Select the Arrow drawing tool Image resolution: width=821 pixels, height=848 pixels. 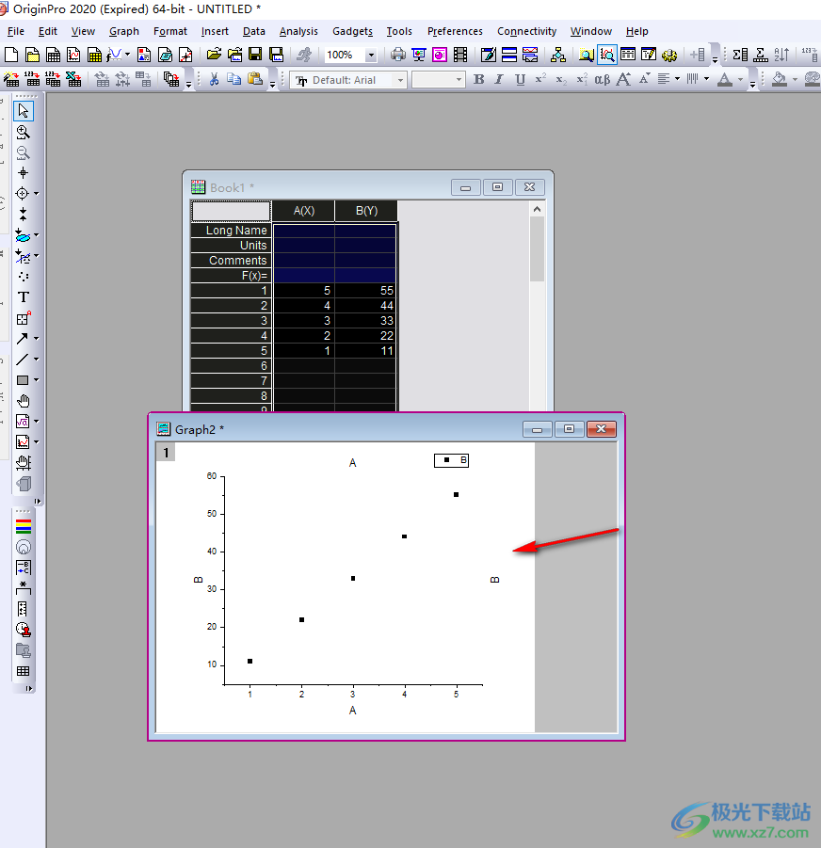point(22,339)
